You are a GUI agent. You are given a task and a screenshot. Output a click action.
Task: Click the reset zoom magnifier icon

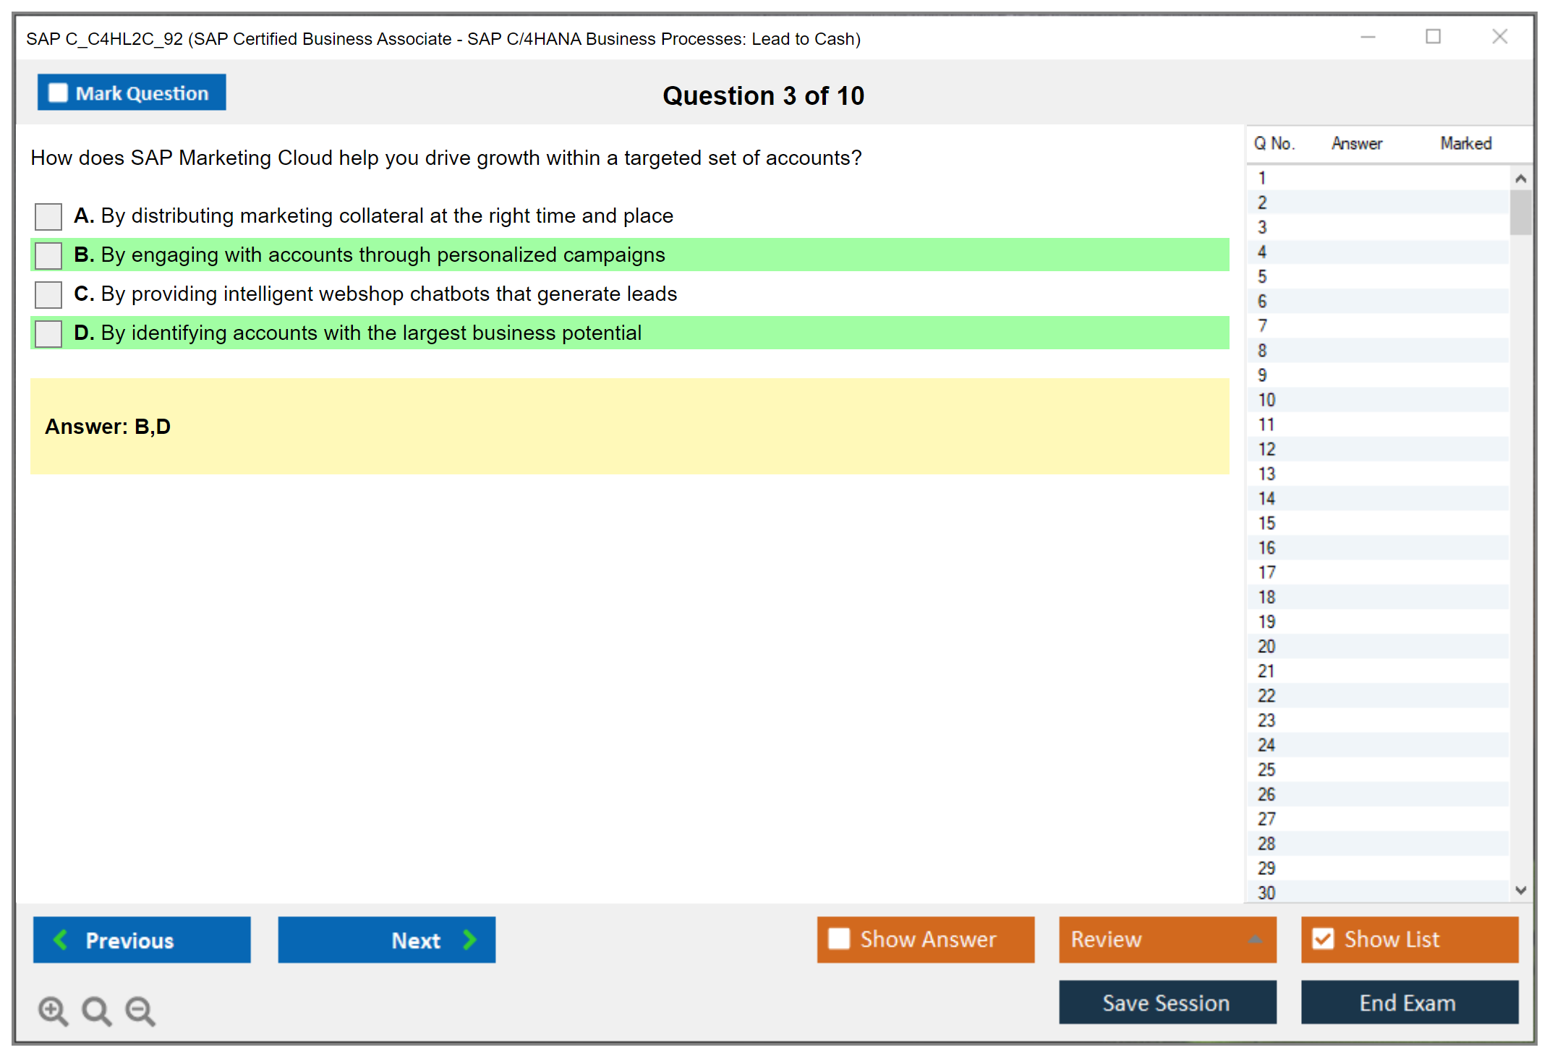point(96,1010)
